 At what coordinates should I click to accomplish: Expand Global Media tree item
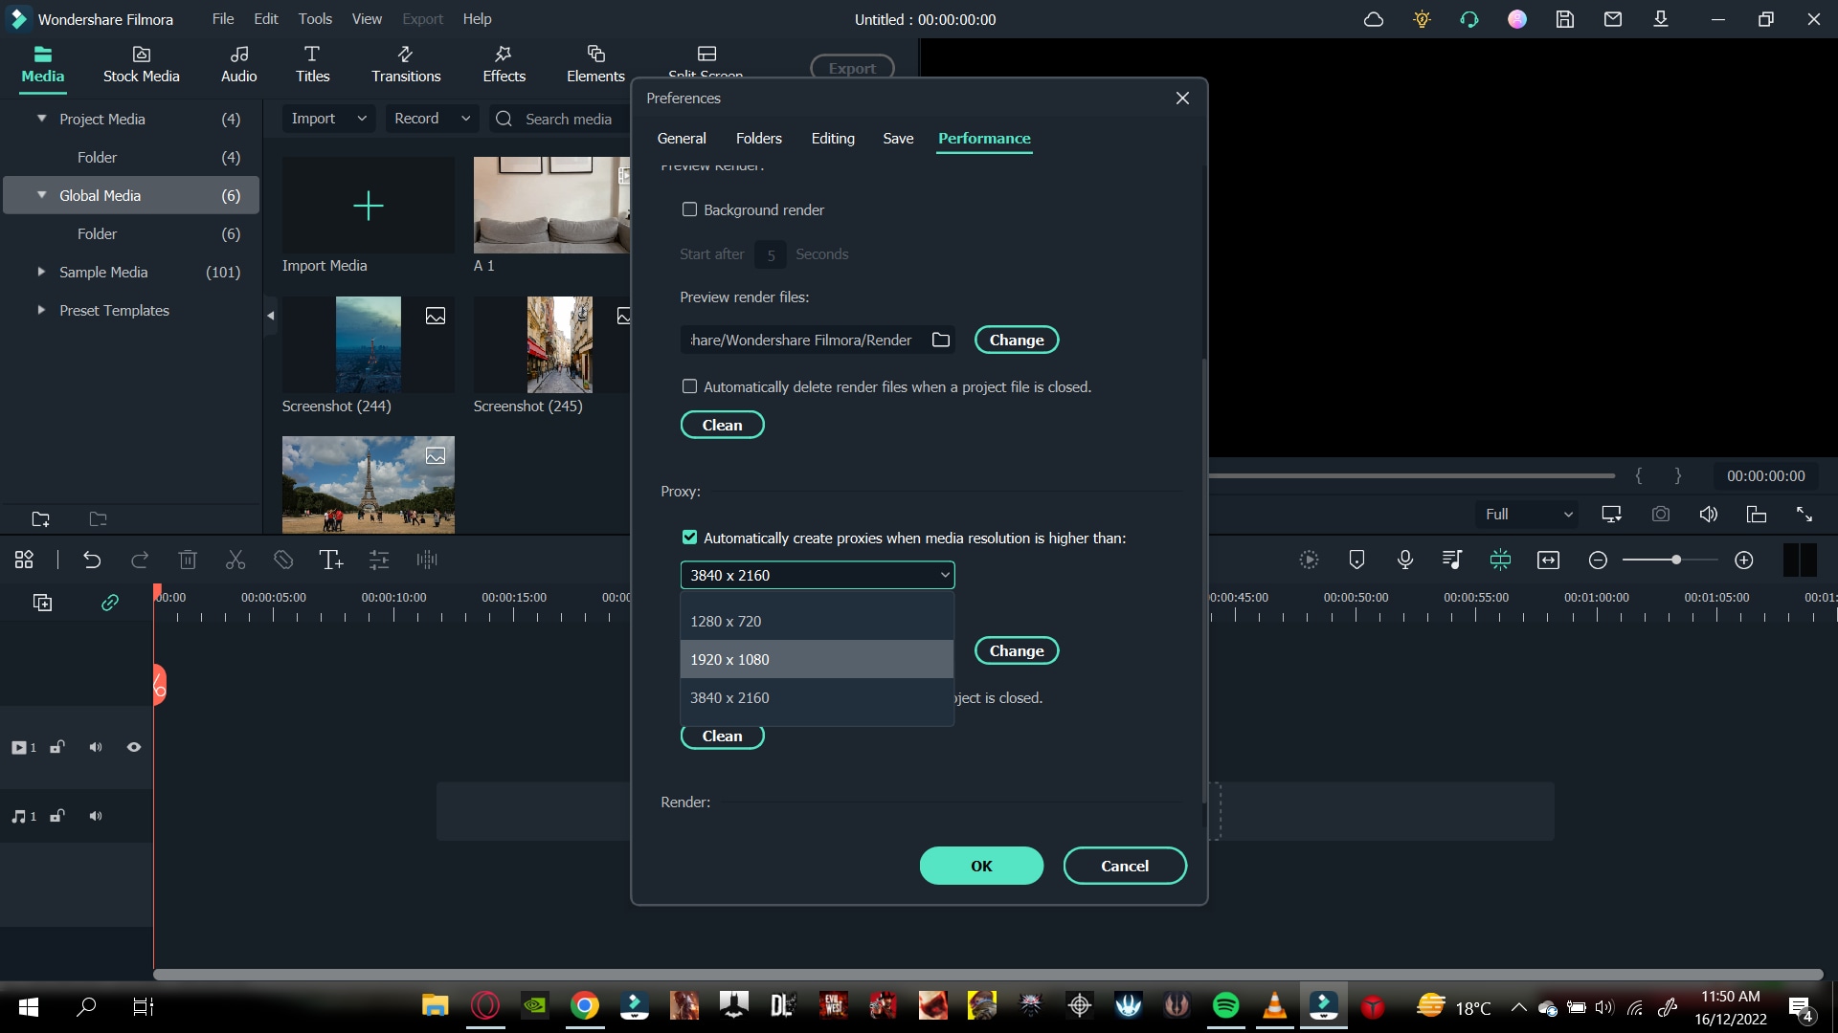pyautogui.click(x=42, y=194)
